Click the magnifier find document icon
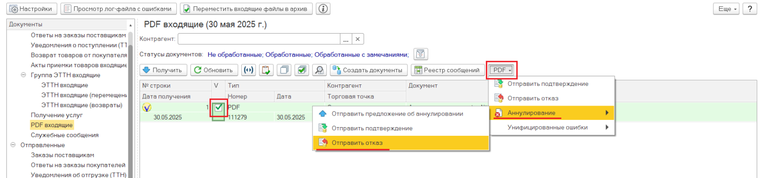Screen dimensions: 769x178 (319, 70)
